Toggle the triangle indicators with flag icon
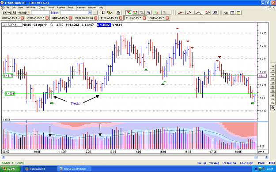The width and height of the screenshot is (276, 172). 135,13
